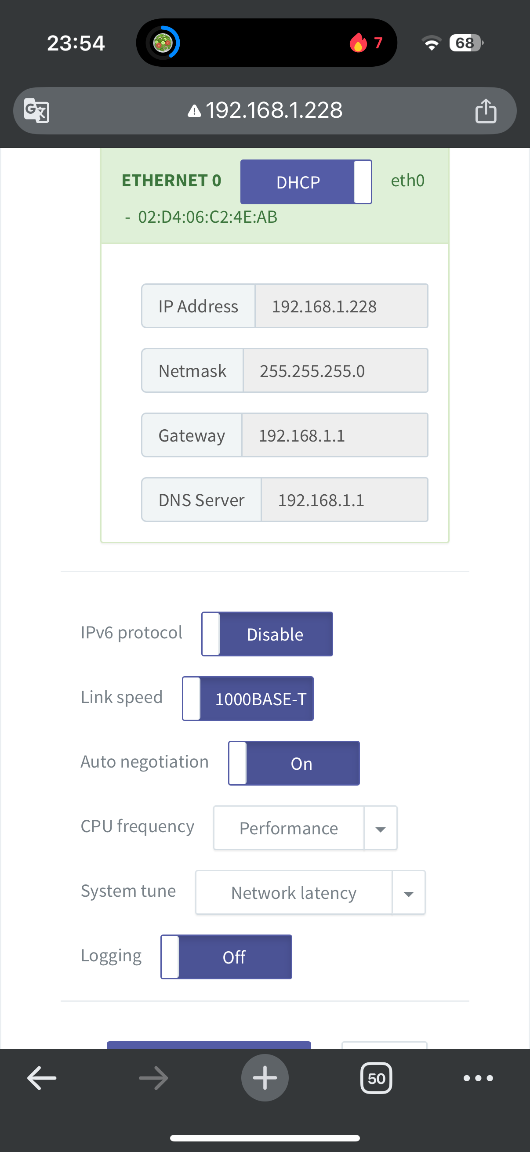Tap the translate page icon
The width and height of the screenshot is (530, 1152).
tap(36, 110)
